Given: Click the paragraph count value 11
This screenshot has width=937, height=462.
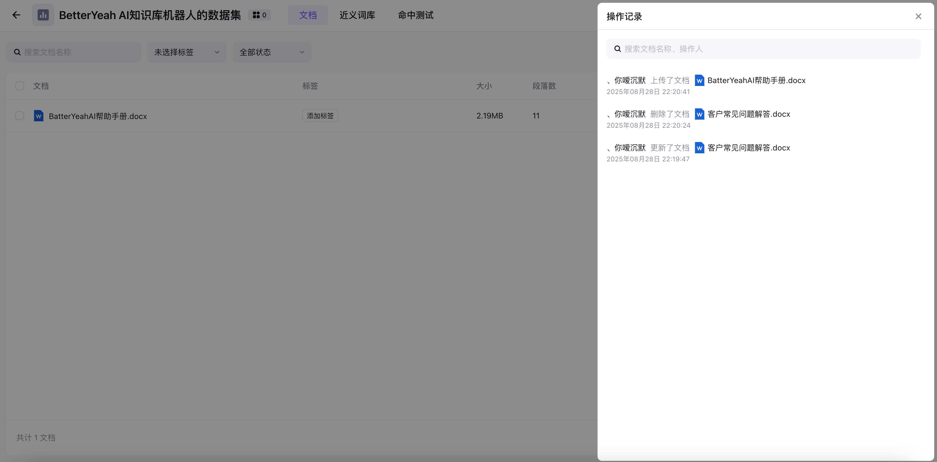Looking at the screenshot, I should pyautogui.click(x=536, y=116).
